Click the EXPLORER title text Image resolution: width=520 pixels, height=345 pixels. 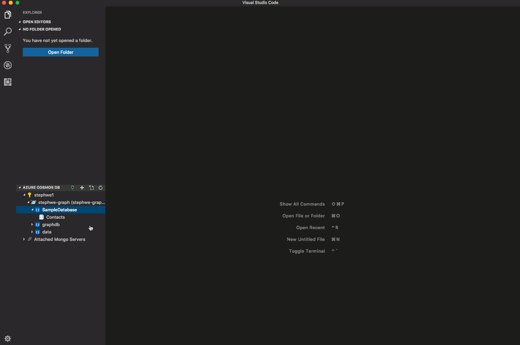coord(32,12)
